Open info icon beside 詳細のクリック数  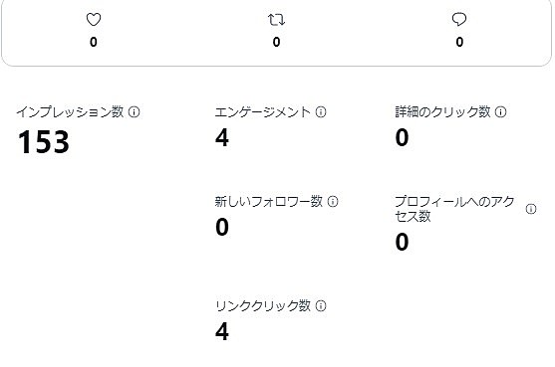pos(500,112)
